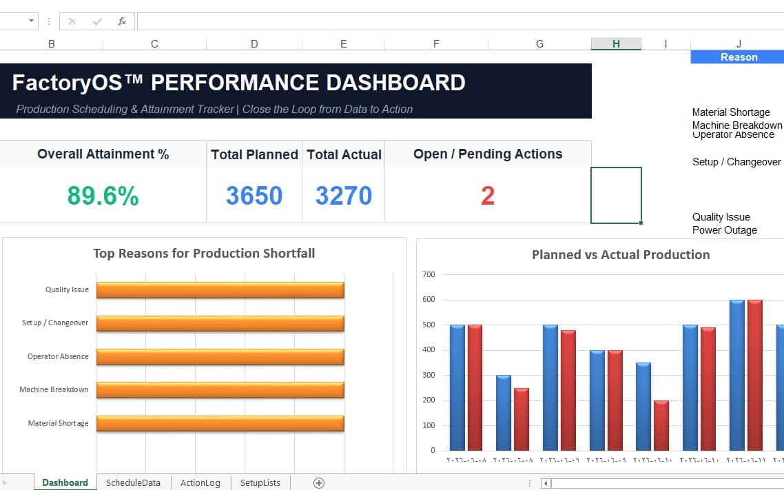Open the Insert Function fx button
The image size is (784, 490).
click(121, 21)
